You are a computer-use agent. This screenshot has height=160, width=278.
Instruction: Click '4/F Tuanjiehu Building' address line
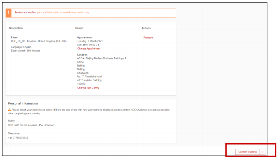(x=89, y=80)
